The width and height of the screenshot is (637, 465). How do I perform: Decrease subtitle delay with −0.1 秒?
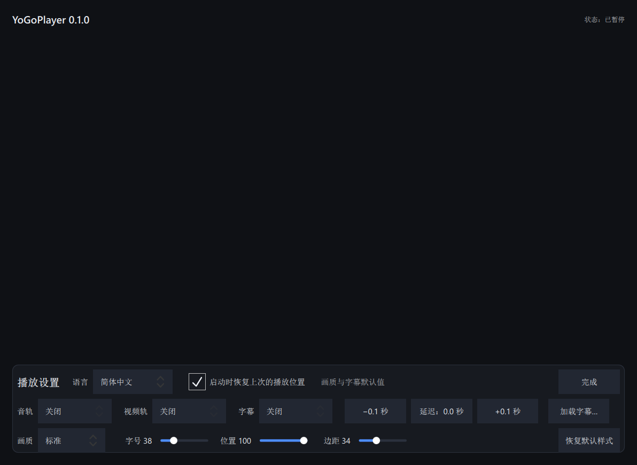pos(375,411)
